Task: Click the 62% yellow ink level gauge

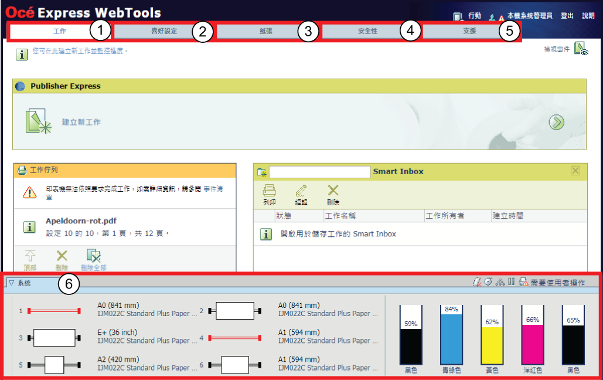Action: point(492,335)
